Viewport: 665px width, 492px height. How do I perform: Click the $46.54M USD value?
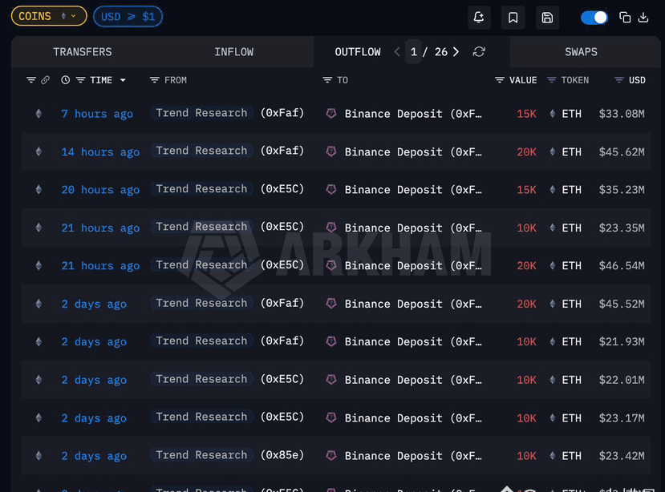[x=622, y=266]
